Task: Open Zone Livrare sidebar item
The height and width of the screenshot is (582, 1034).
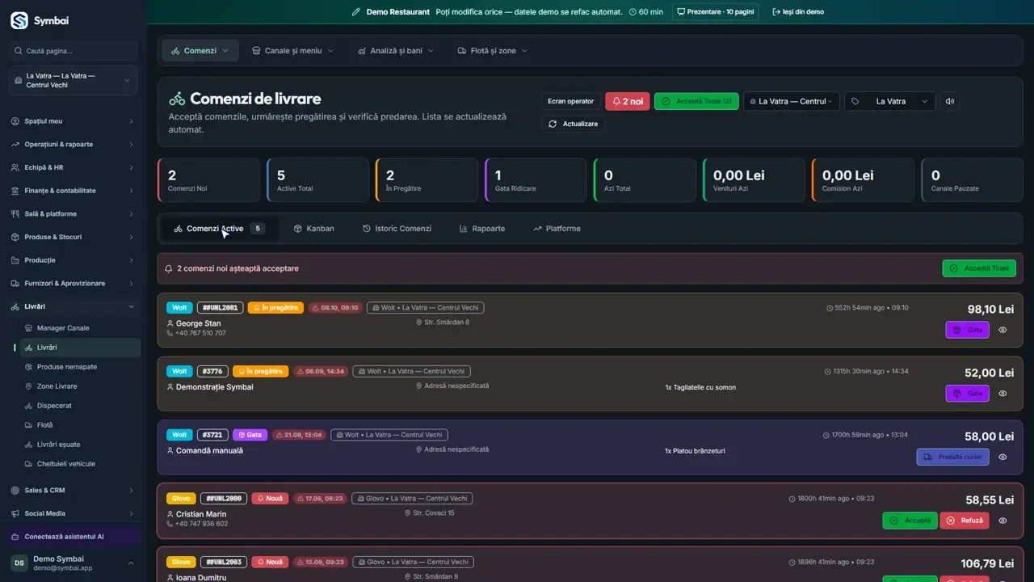Action: point(79,386)
